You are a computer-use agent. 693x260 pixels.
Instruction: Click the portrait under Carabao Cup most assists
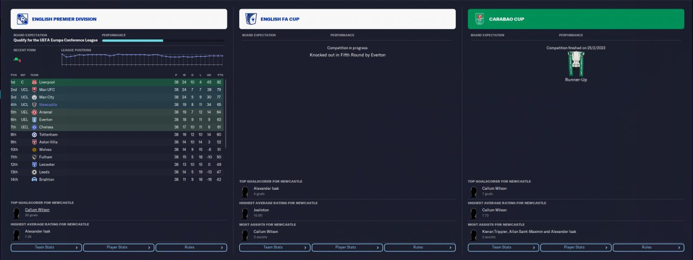pyautogui.click(x=474, y=234)
